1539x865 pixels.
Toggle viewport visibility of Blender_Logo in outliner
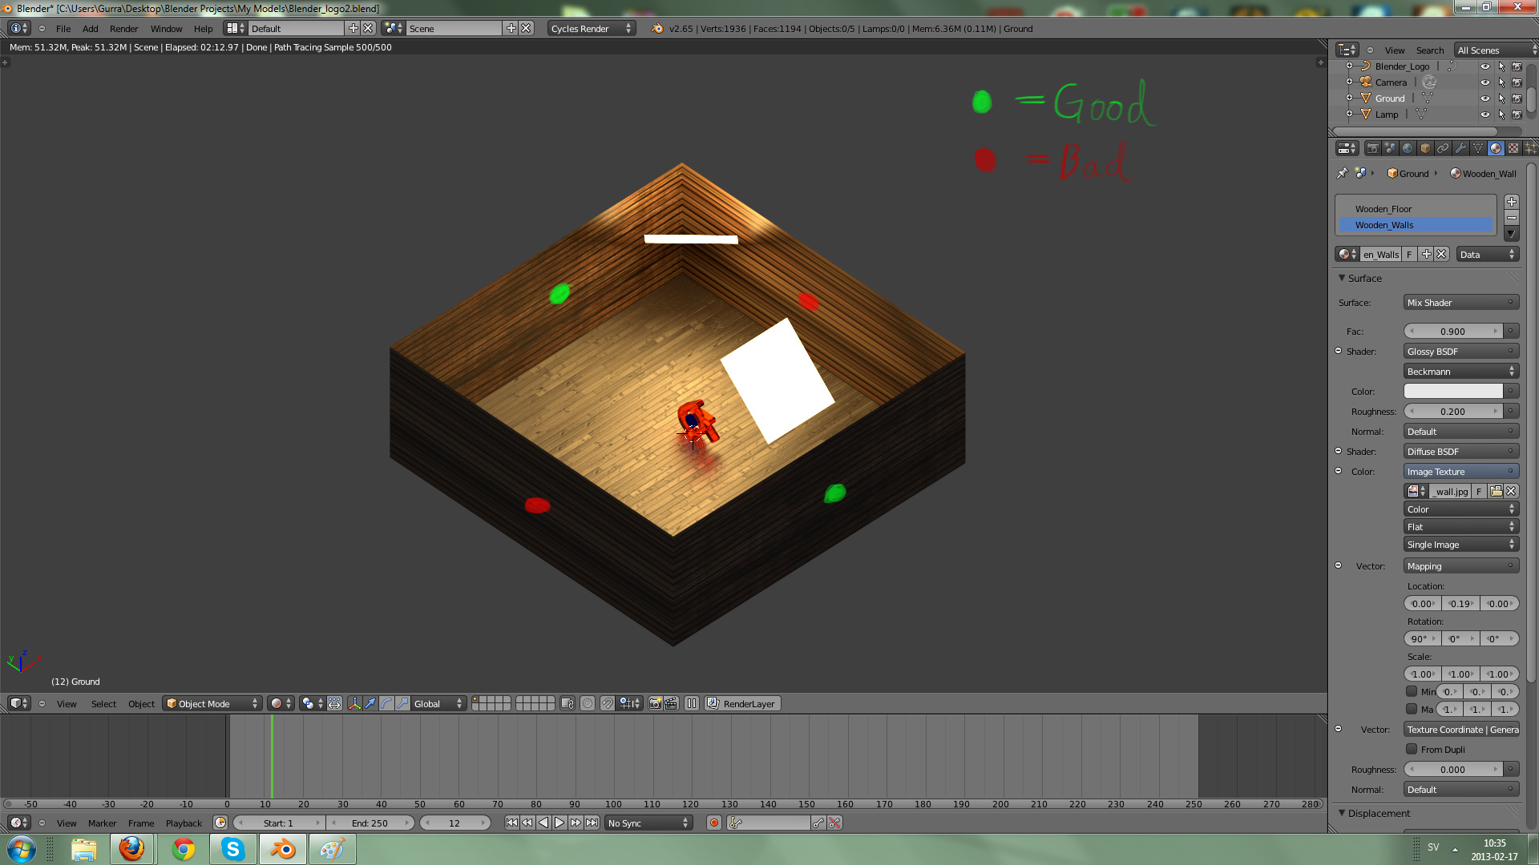click(1484, 66)
